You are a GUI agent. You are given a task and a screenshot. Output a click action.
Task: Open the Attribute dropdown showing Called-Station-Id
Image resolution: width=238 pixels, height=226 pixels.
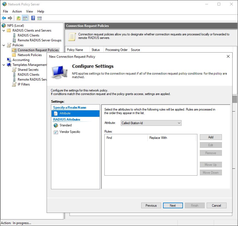[x=151, y=123]
